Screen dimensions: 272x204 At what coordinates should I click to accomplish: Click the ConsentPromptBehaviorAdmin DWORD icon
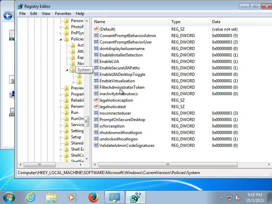tap(96, 35)
